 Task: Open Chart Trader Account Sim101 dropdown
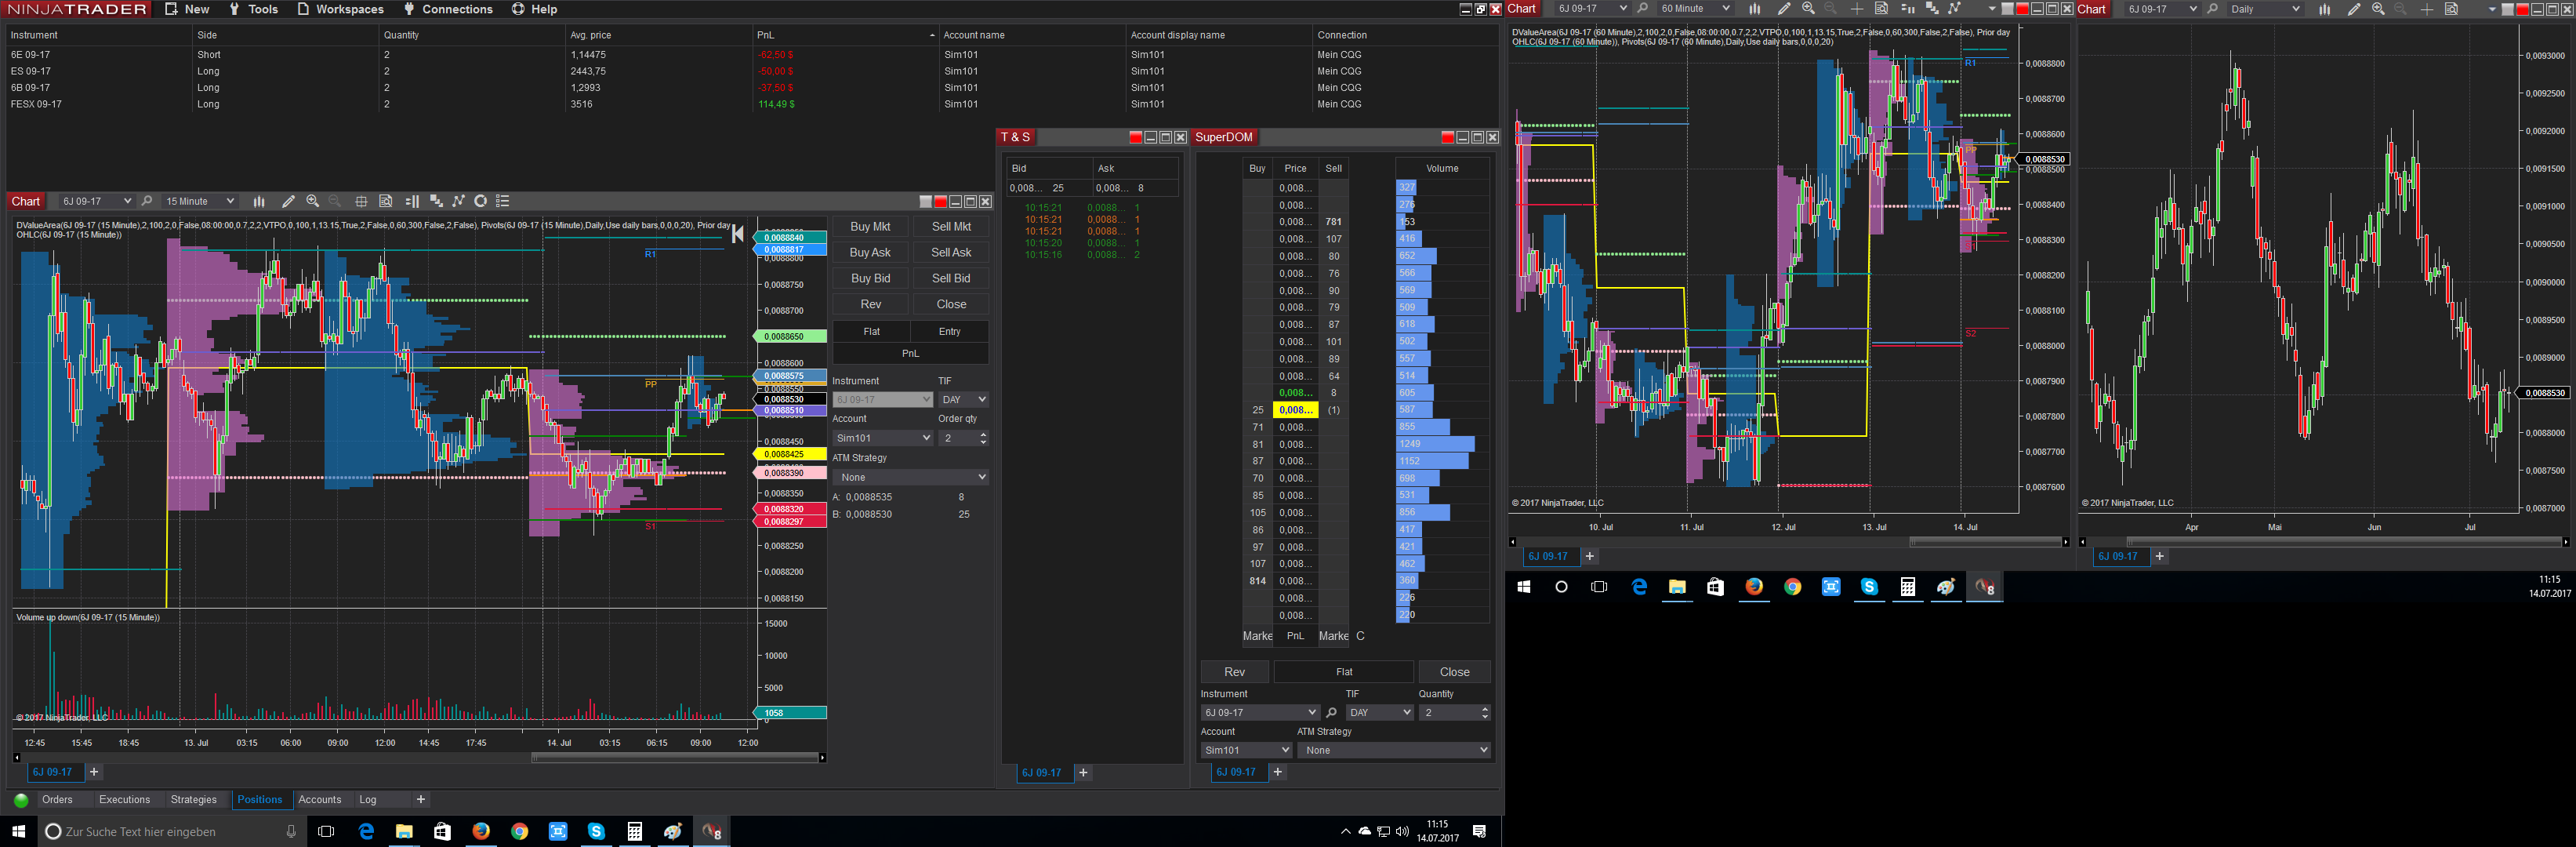[882, 438]
